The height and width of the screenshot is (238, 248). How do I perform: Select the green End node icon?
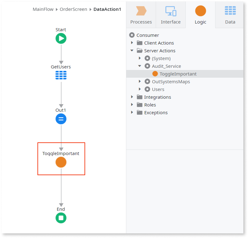click(x=61, y=218)
